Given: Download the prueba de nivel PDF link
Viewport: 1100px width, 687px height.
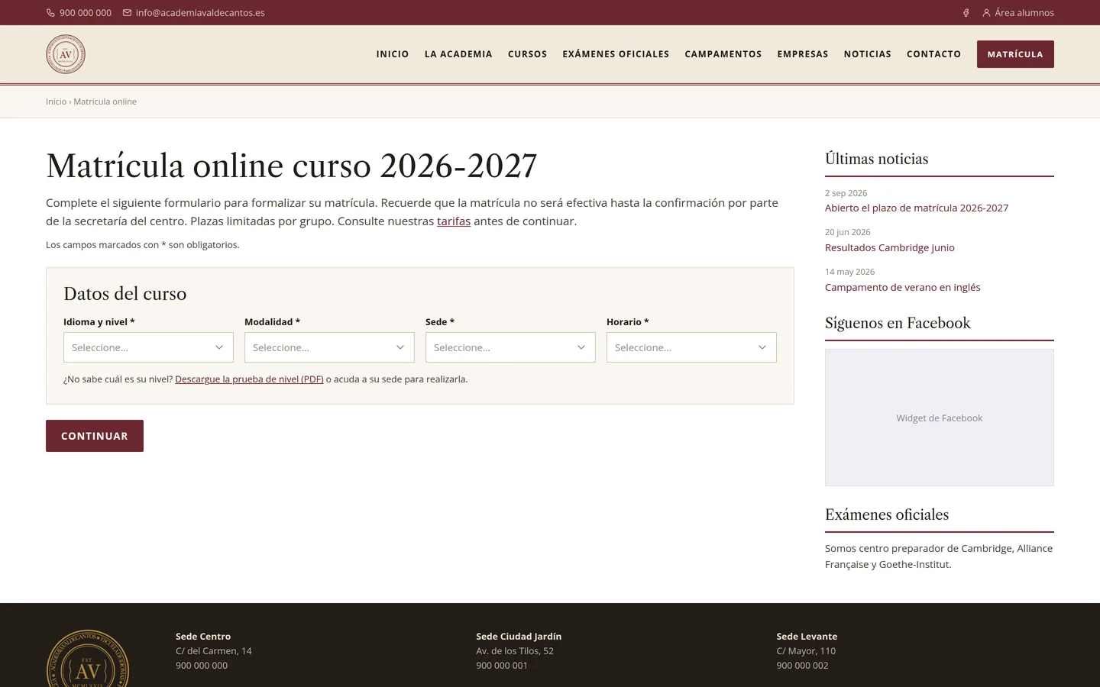Looking at the screenshot, I should (249, 379).
